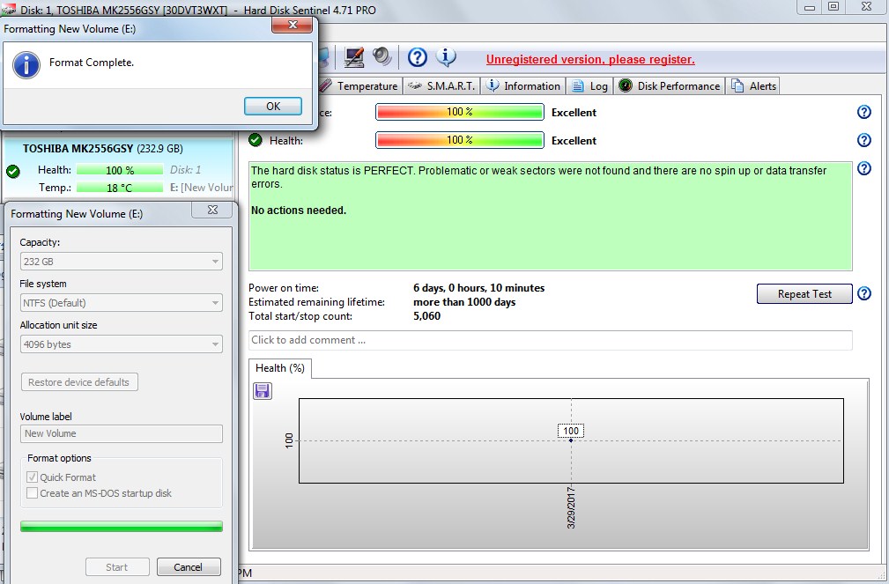Switch to the Log tab
Screen dimensions: 889x584
tap(589, 85)
